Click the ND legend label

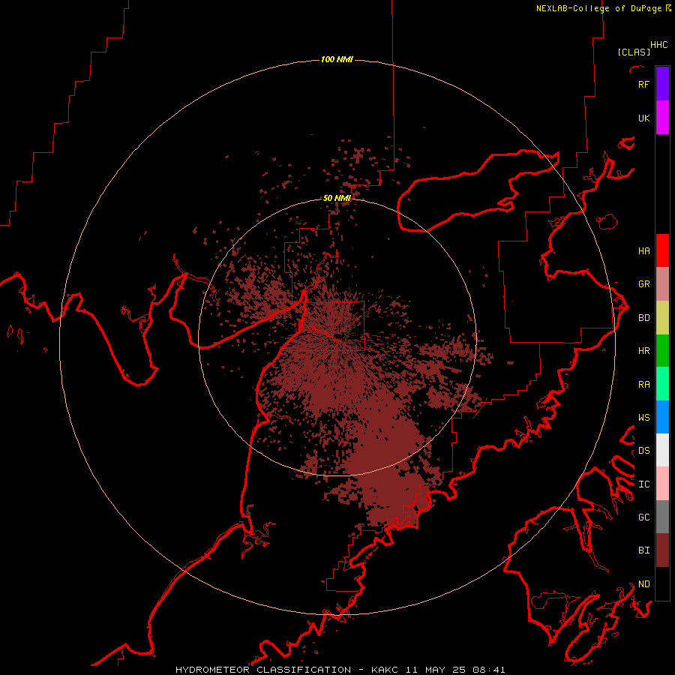[x=643, y=583]
